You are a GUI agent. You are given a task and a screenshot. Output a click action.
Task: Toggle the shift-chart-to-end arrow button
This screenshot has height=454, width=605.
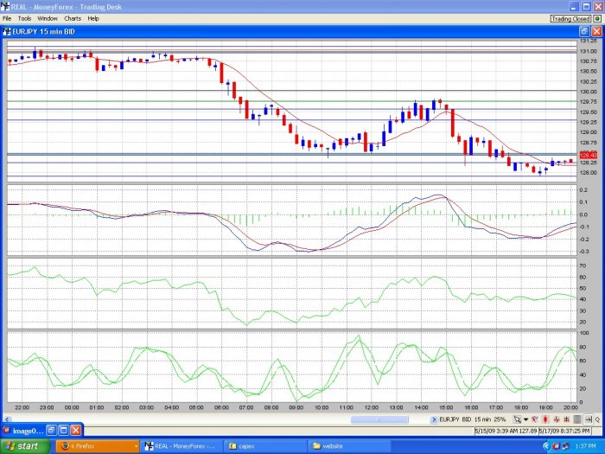(588, 419)
